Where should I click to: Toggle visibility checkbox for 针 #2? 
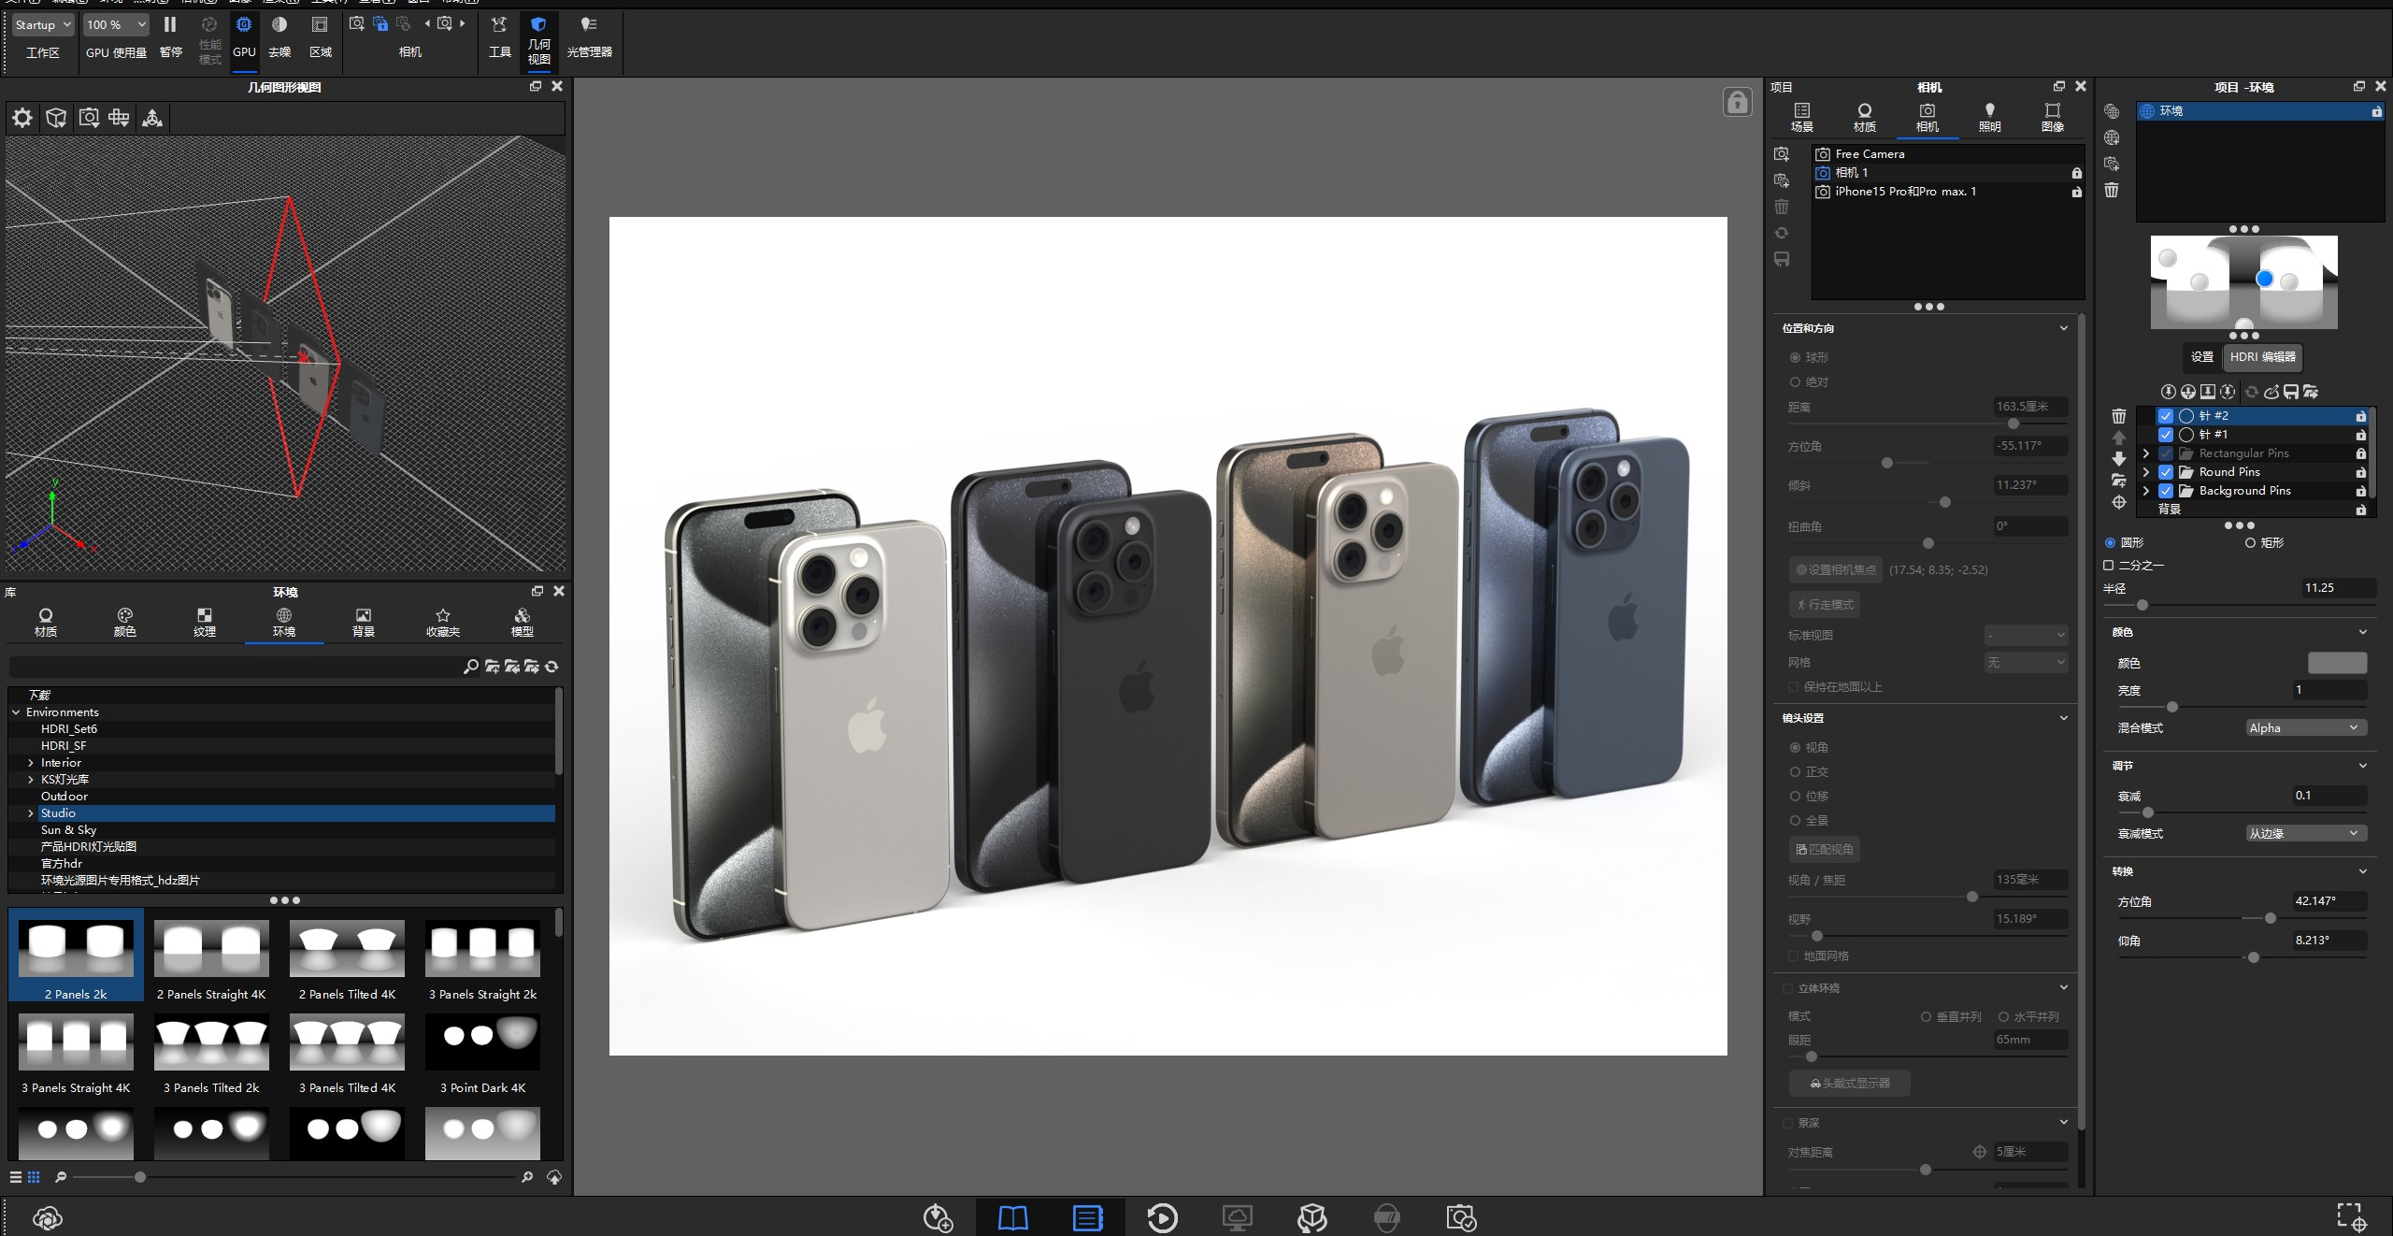click(2165, 416)
